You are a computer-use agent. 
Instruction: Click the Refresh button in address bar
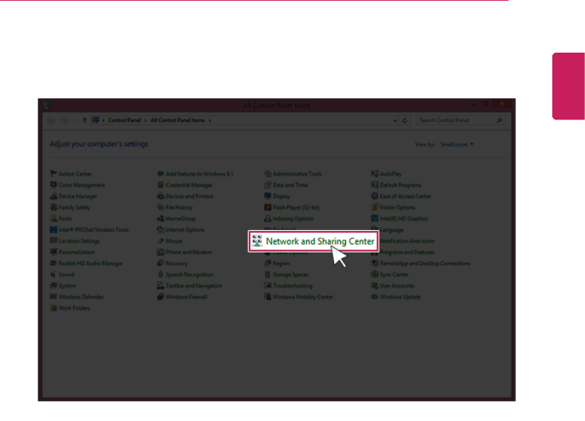coord(405,120)
